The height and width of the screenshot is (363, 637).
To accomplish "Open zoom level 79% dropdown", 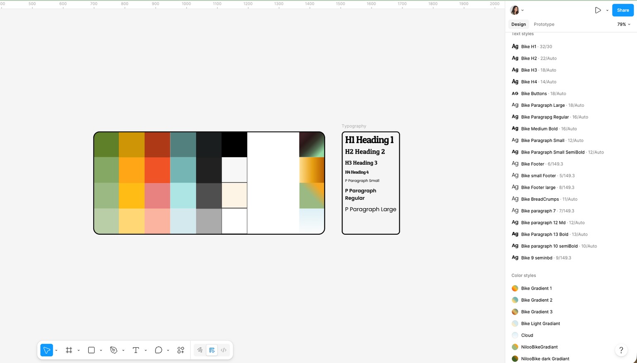I will click(624, 24).
